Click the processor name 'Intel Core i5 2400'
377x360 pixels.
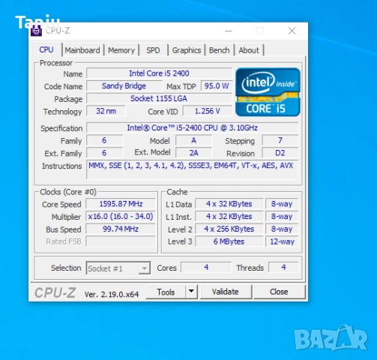[159, 73]
